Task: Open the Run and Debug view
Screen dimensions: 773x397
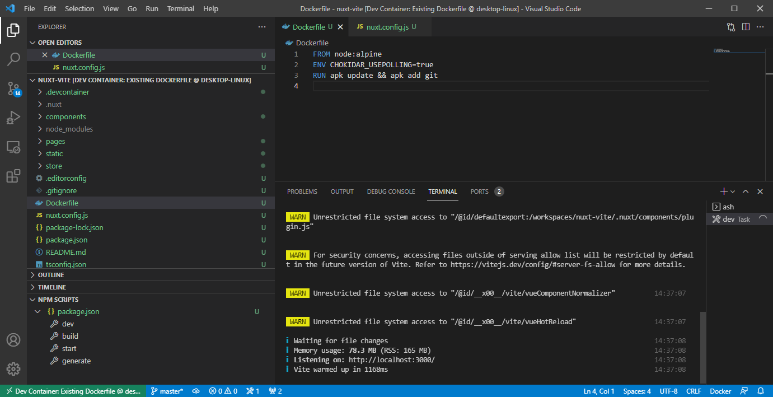Action: pyautogui.click(x=13, y=118)
